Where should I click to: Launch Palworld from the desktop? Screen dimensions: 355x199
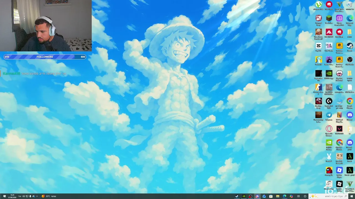click(318, 61)
